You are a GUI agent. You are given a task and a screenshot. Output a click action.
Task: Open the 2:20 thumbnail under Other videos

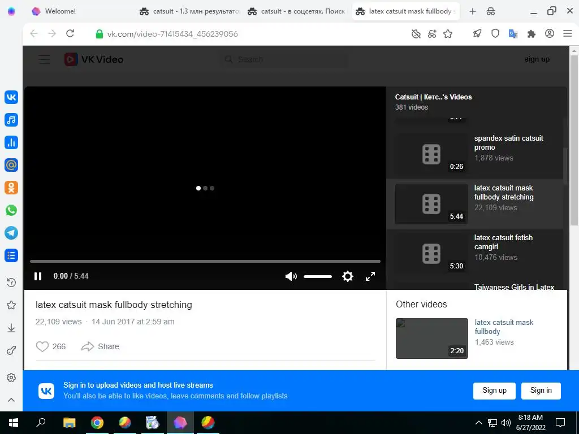point(431,338)
